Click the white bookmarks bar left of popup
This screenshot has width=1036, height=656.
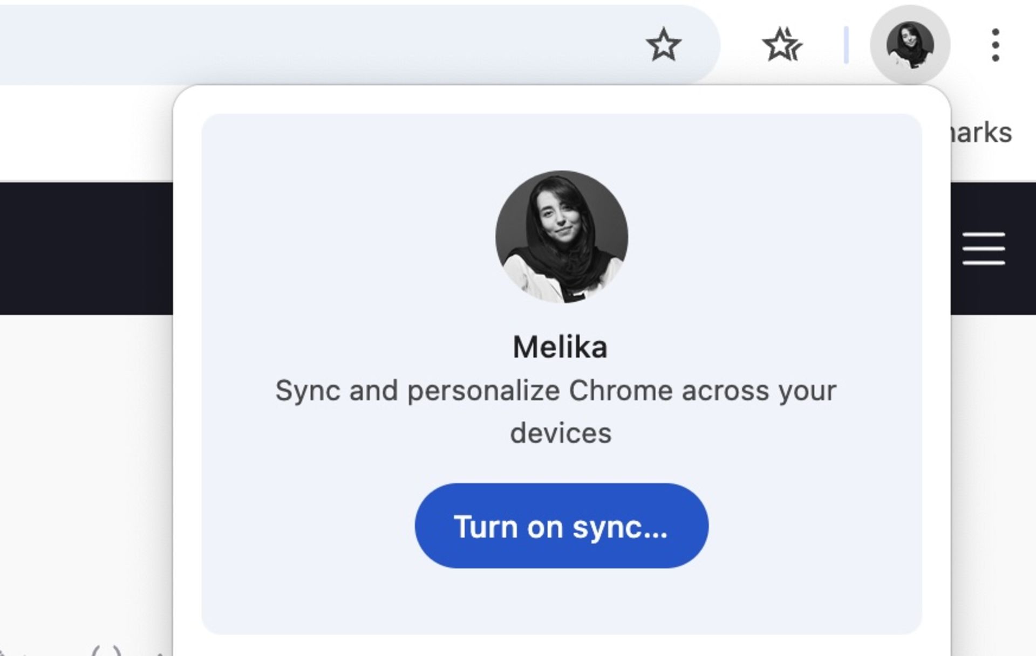[86, 133]
